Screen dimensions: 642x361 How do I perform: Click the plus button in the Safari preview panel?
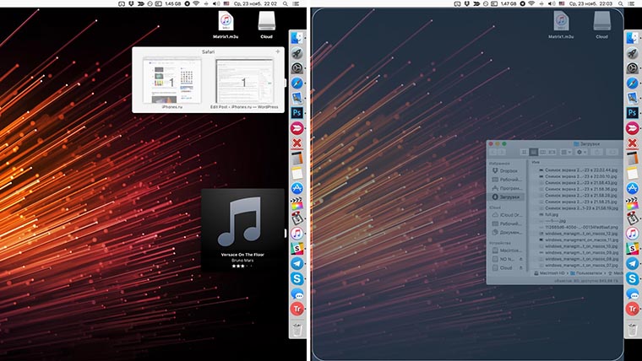pyautogui.click(x=277, y=52)
